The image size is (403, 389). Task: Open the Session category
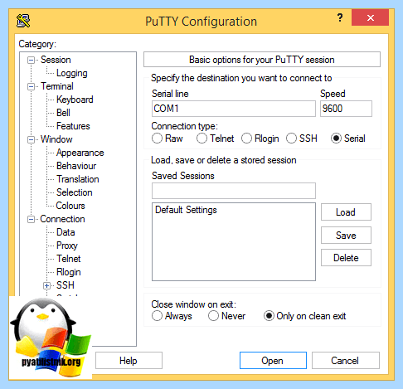pos(56,60)
